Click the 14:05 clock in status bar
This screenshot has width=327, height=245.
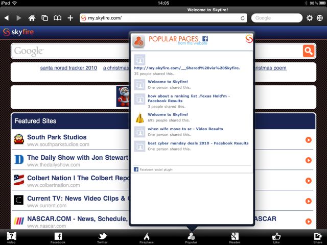click(x=163, y=3)
